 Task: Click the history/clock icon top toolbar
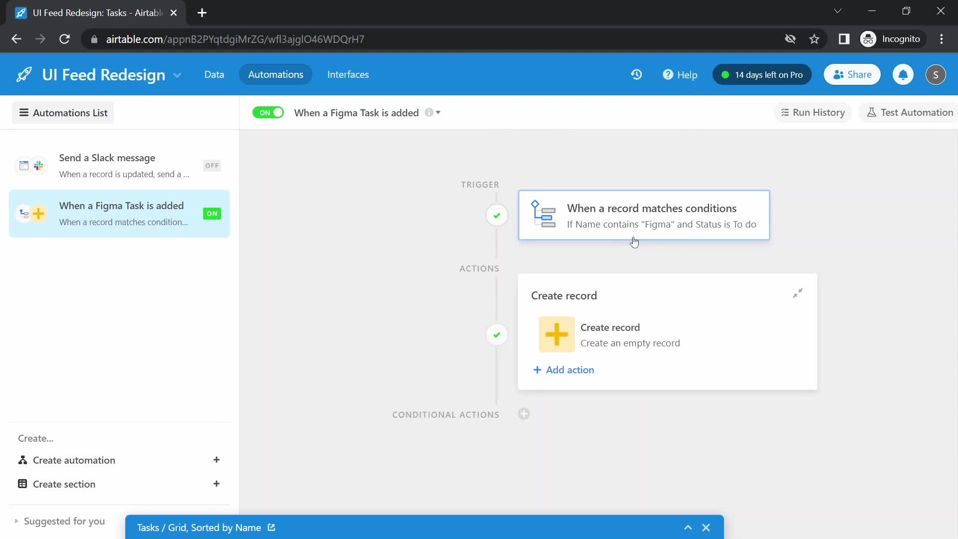[636, 74]
